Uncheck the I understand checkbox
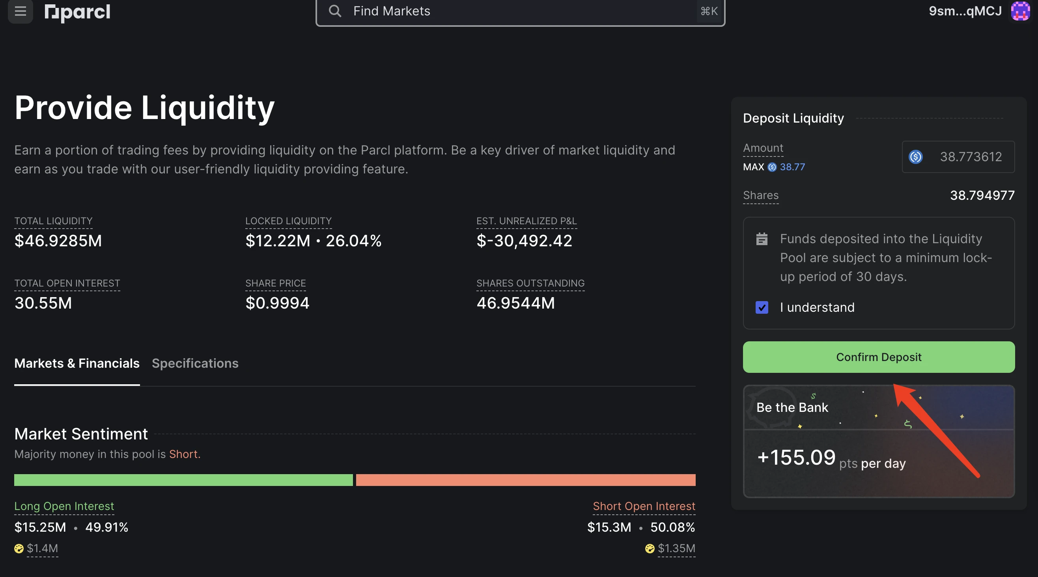The width and height of the screenshot is (1038, 577). [x=762, y=308]
